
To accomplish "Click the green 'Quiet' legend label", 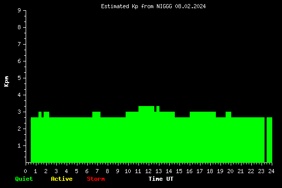I will point(24,179).
